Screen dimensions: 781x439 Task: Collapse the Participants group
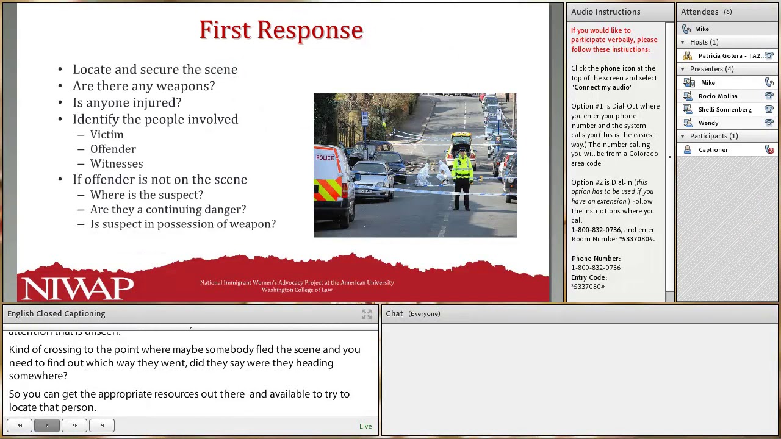pyautogui.click(x=683, y=136)
